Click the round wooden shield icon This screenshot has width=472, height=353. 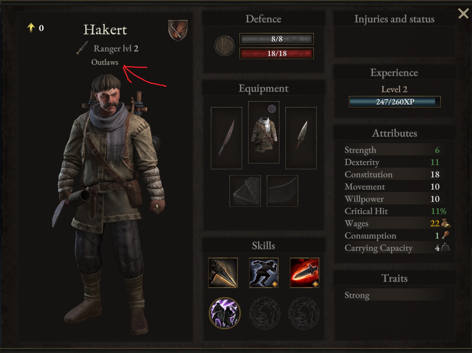(224, 46)
